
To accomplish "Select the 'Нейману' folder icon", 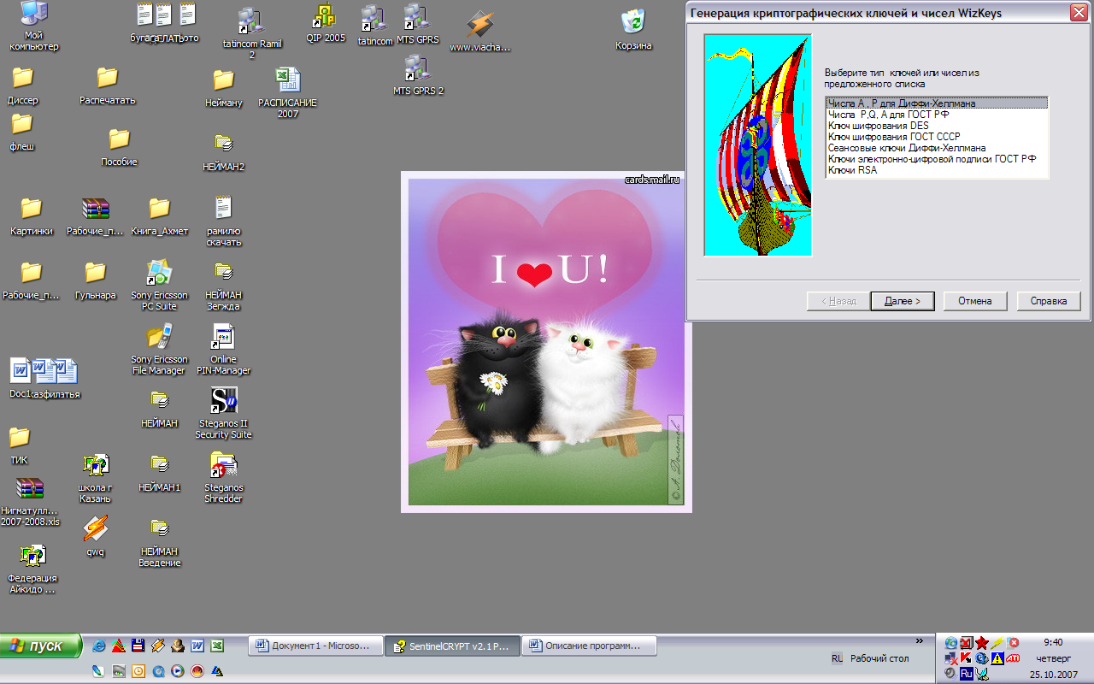I will (223, 88).
